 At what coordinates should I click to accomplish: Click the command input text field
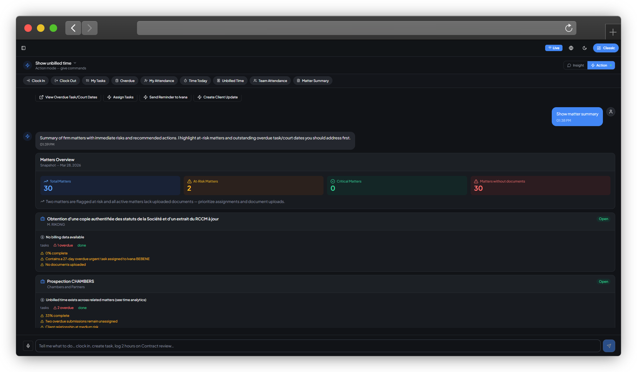[318, 346]
